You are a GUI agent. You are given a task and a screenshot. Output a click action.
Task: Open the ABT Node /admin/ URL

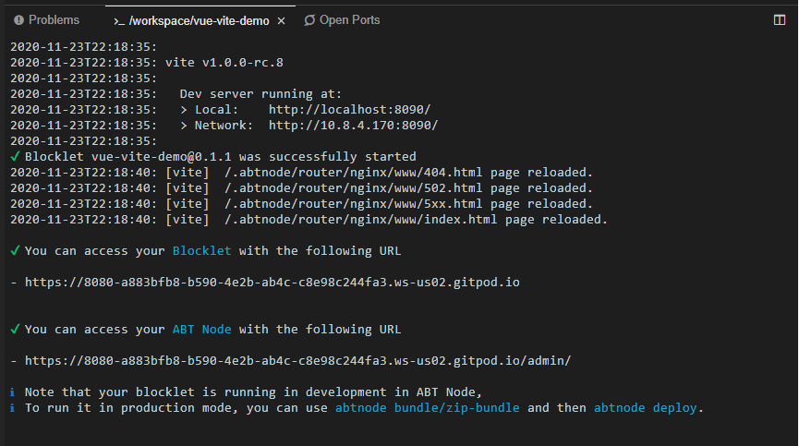pos(297,360)
